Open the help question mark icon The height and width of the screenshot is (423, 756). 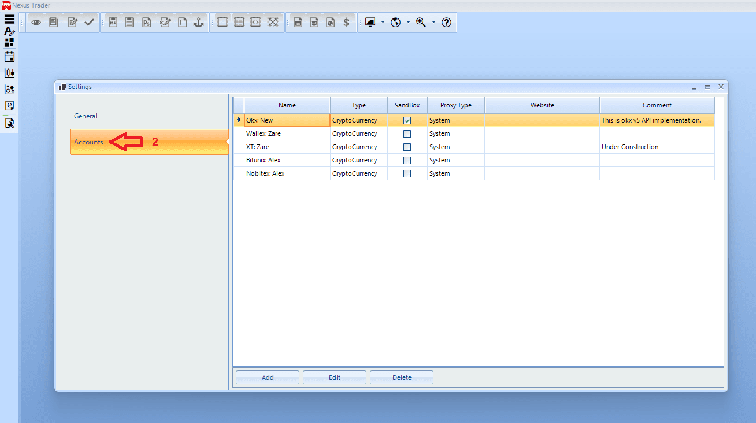[x=446, y=23]
